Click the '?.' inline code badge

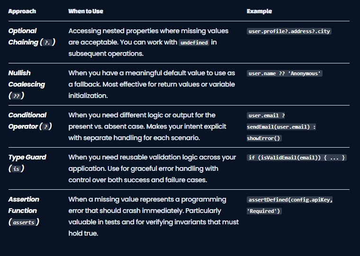(x=47, y=43)
